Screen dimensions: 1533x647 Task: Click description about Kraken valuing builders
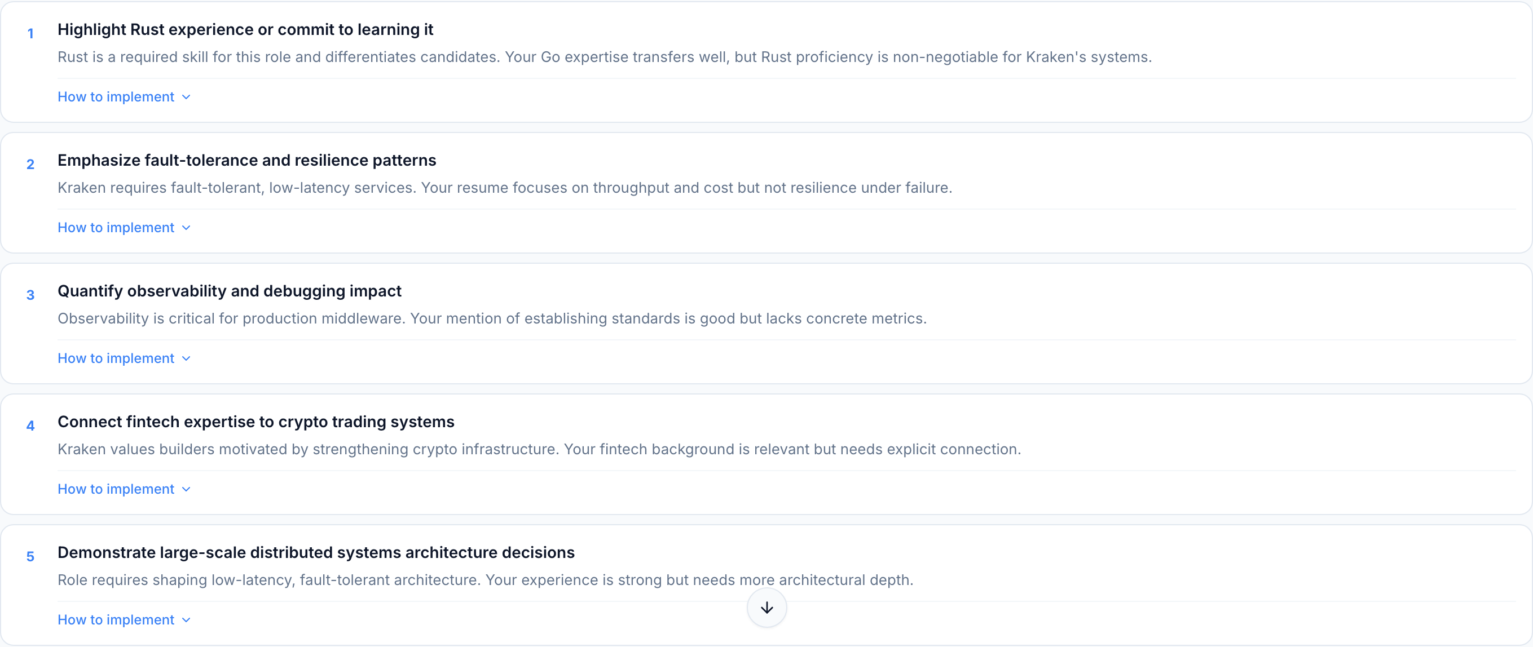pyautogui.click(x=539, y=450)
